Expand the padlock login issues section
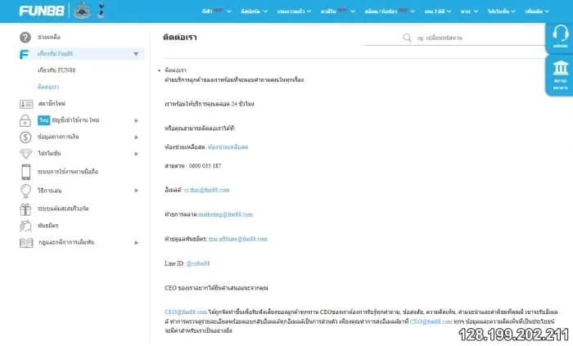 point(136,120)
